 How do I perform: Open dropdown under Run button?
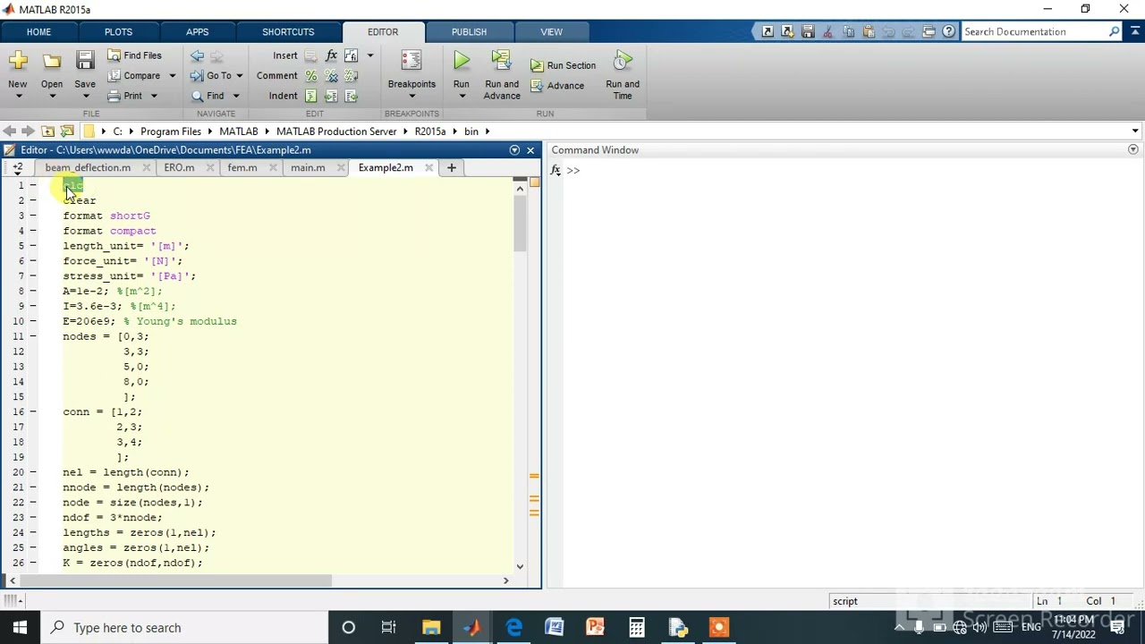[x=462, y=97]
